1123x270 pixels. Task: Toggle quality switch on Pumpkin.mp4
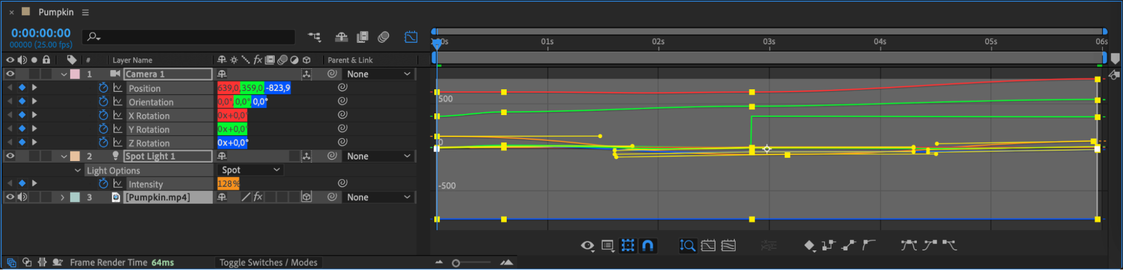tap(245, 197)
